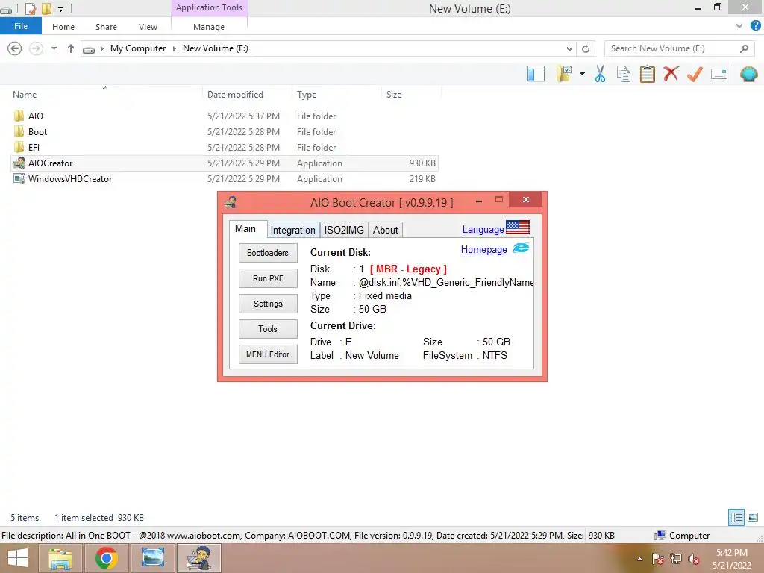Click the Bootloaders button
The height and width of the screenshot is (573, 764).
[268, 253]
